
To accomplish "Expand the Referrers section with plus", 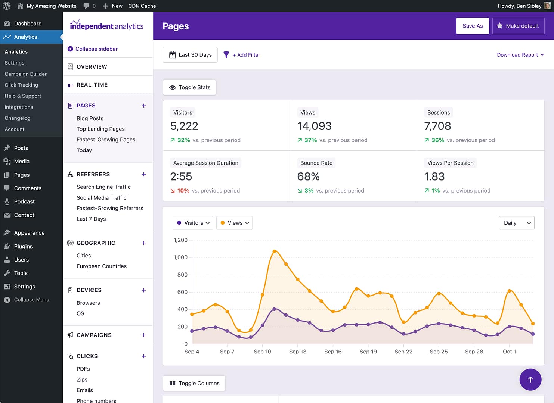I will pos(144,174).
